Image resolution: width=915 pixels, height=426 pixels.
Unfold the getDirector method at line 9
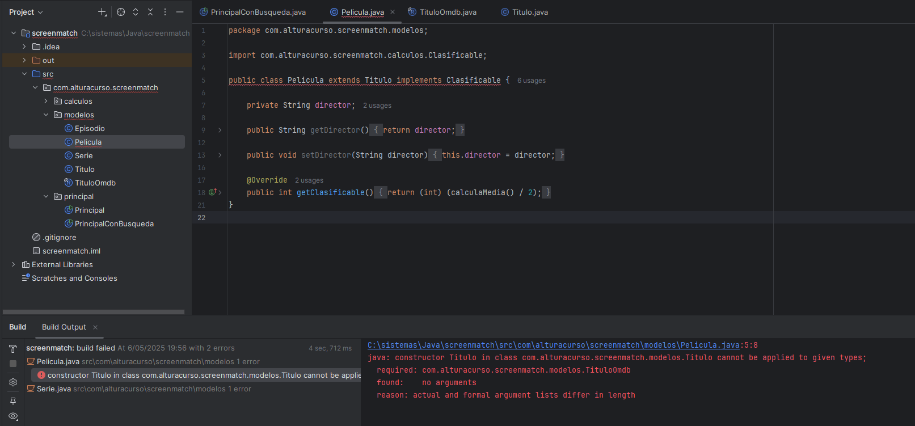220,130
